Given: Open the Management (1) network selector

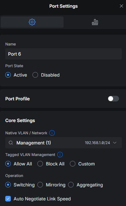Looking at the screenshot, I should (x=64, y=143).
